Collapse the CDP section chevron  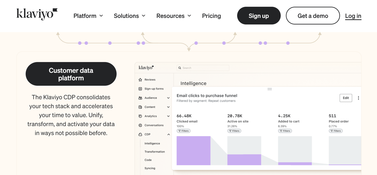coord(168,134)
